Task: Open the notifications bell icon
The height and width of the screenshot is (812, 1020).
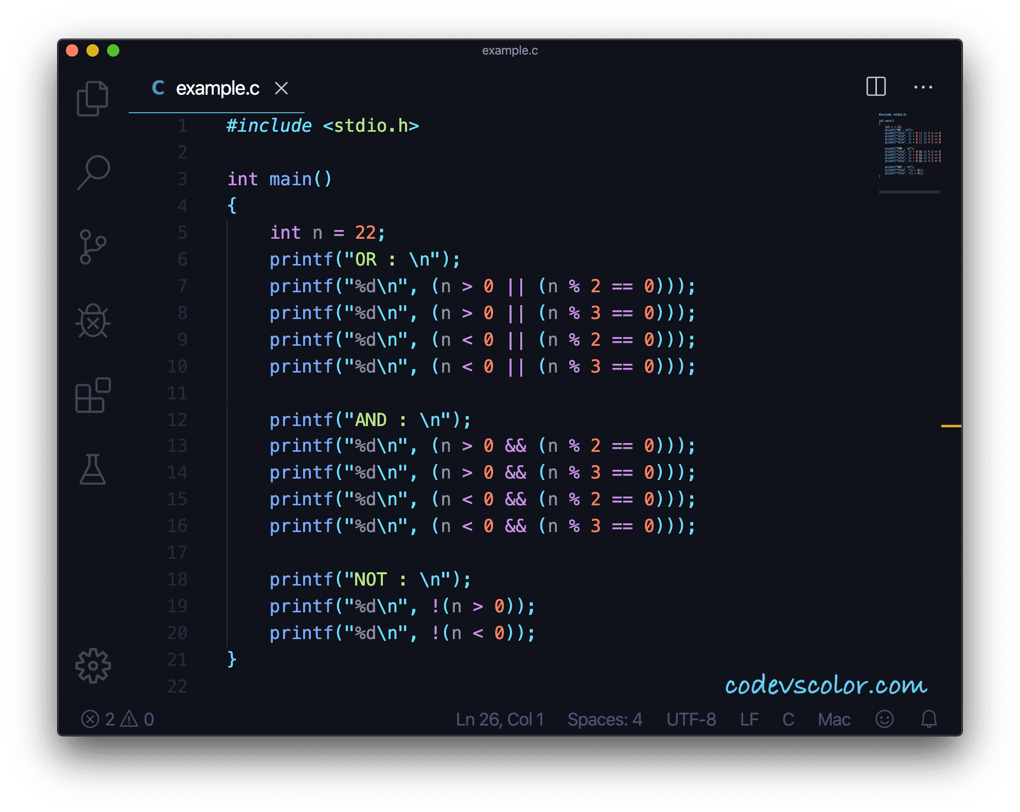Action: (929, 719)
